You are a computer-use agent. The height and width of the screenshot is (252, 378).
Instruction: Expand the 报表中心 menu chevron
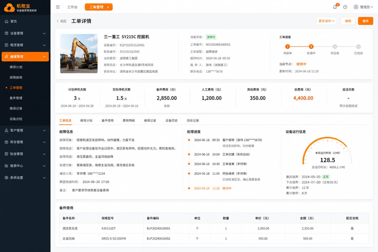click(x=44, y=166)
